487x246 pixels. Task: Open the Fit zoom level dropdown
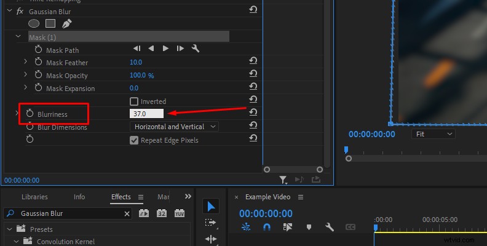[x=433, y=133]
